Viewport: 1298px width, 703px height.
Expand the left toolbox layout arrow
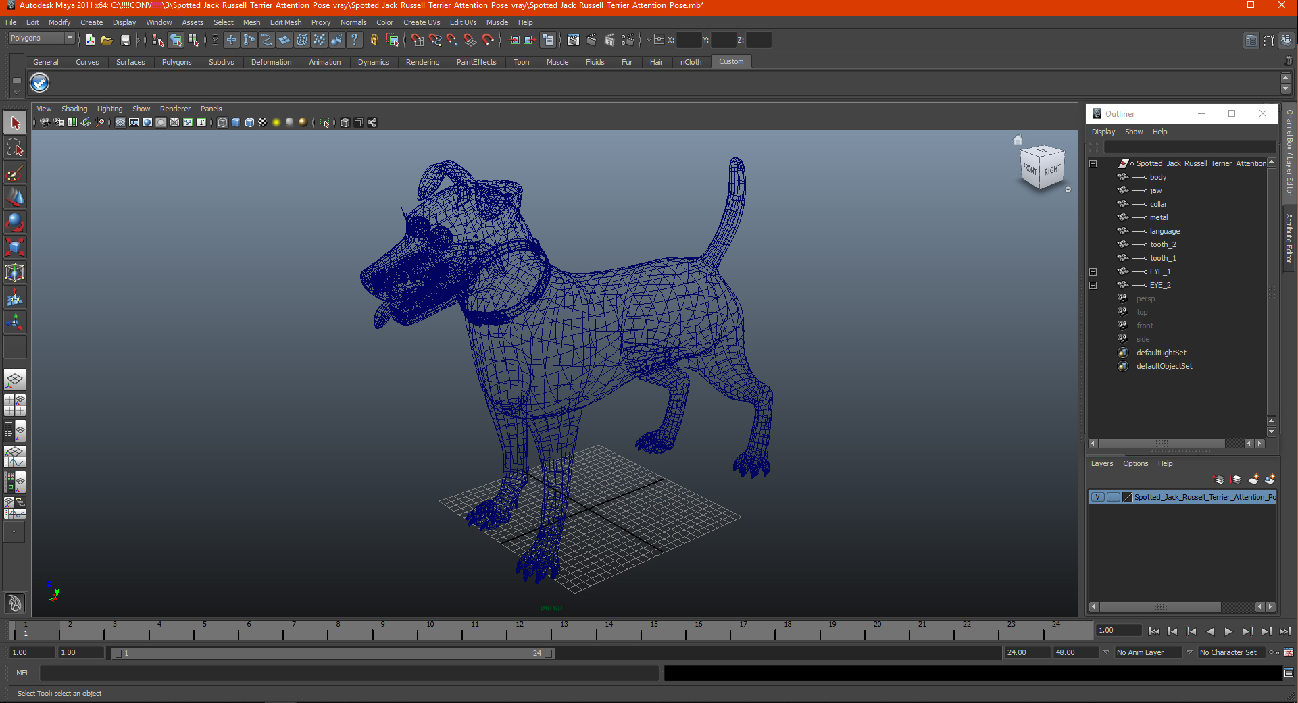tap(14, 532)
